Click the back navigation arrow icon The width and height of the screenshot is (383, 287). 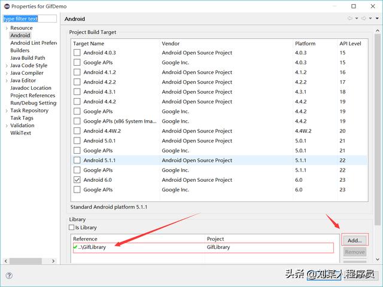coord(349,19)
